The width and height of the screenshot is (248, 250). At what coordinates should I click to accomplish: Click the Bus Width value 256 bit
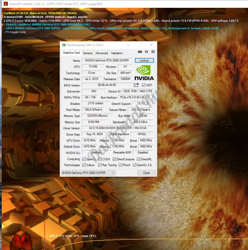[143, 116]
